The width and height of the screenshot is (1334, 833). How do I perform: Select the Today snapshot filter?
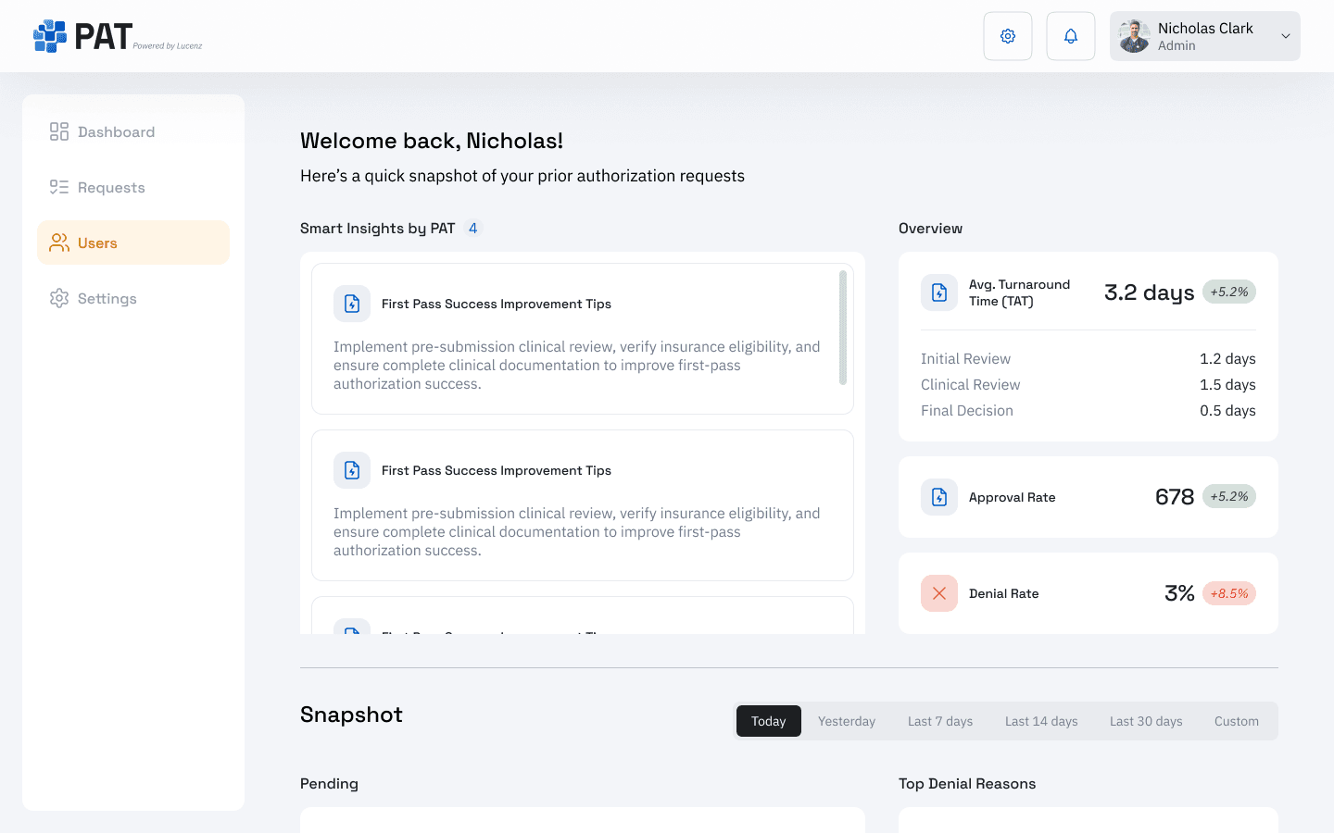(768, 720)
